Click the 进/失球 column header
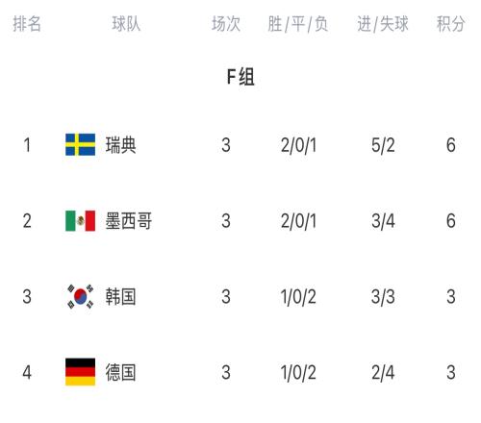 point(383,24)
